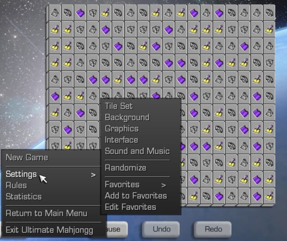The height and width of the screenshot is (241, 287).
Task: Open Graphics settings
Action: 122,129
